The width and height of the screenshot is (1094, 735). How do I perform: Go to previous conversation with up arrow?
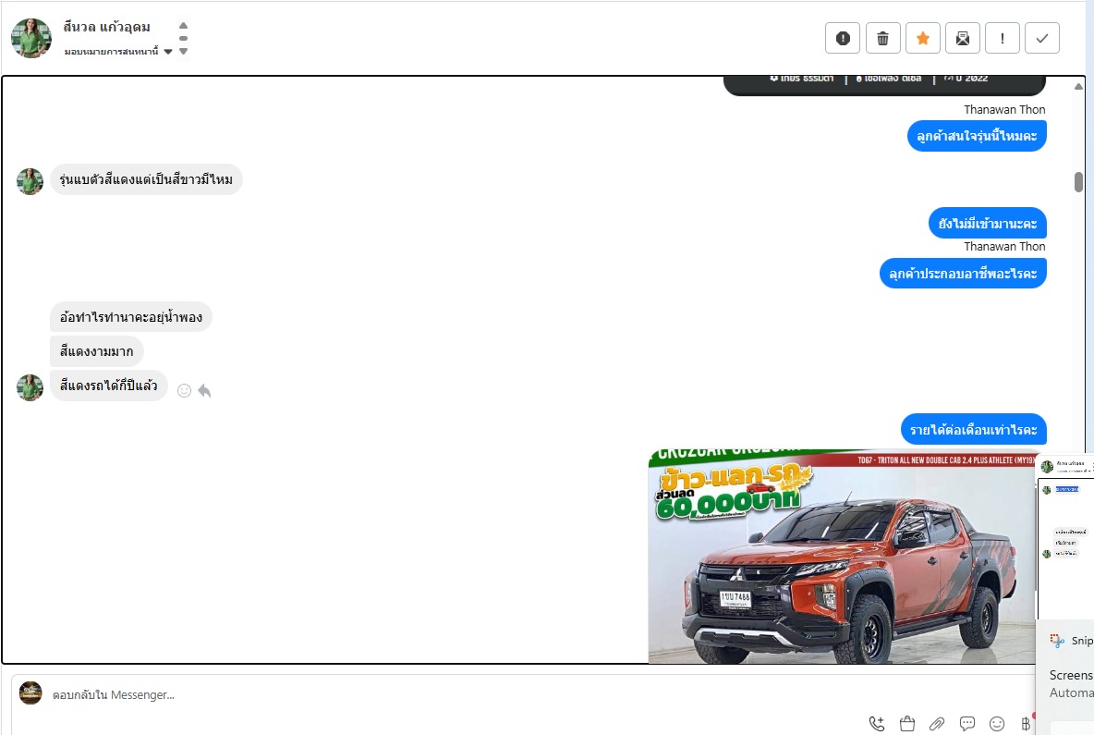[184, 25]
